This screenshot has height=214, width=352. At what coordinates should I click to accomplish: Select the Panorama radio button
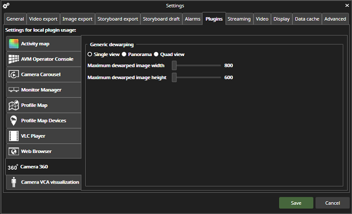(124, 54)
